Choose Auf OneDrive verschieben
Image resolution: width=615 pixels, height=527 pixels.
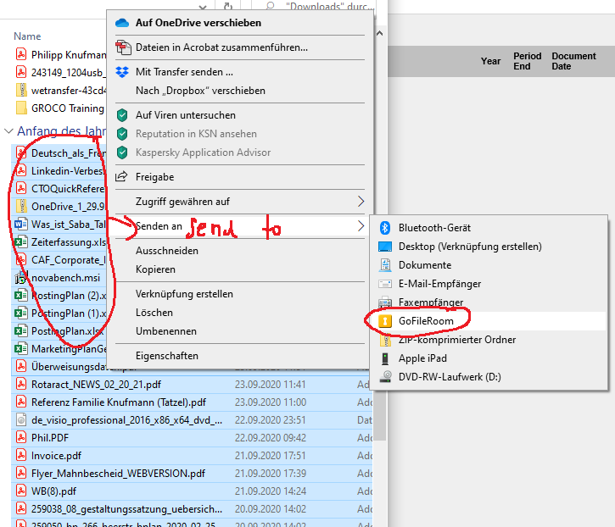click(x=240, y=23)
